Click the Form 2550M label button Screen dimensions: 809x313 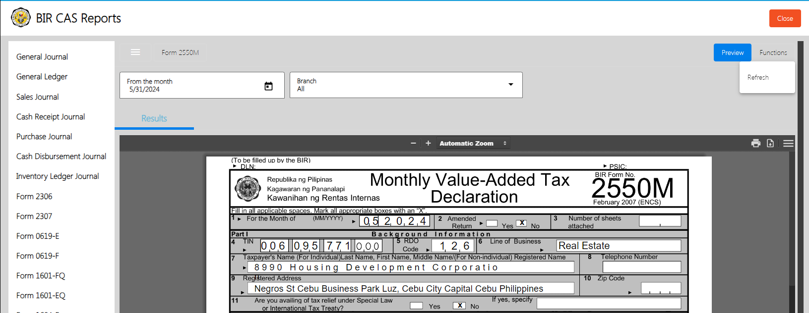pyautogui.click(x=180, y=52)
